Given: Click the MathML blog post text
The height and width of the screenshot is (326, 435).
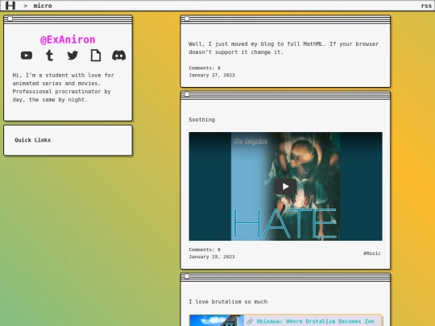Looking at the screenshot, I should [284, 48].
